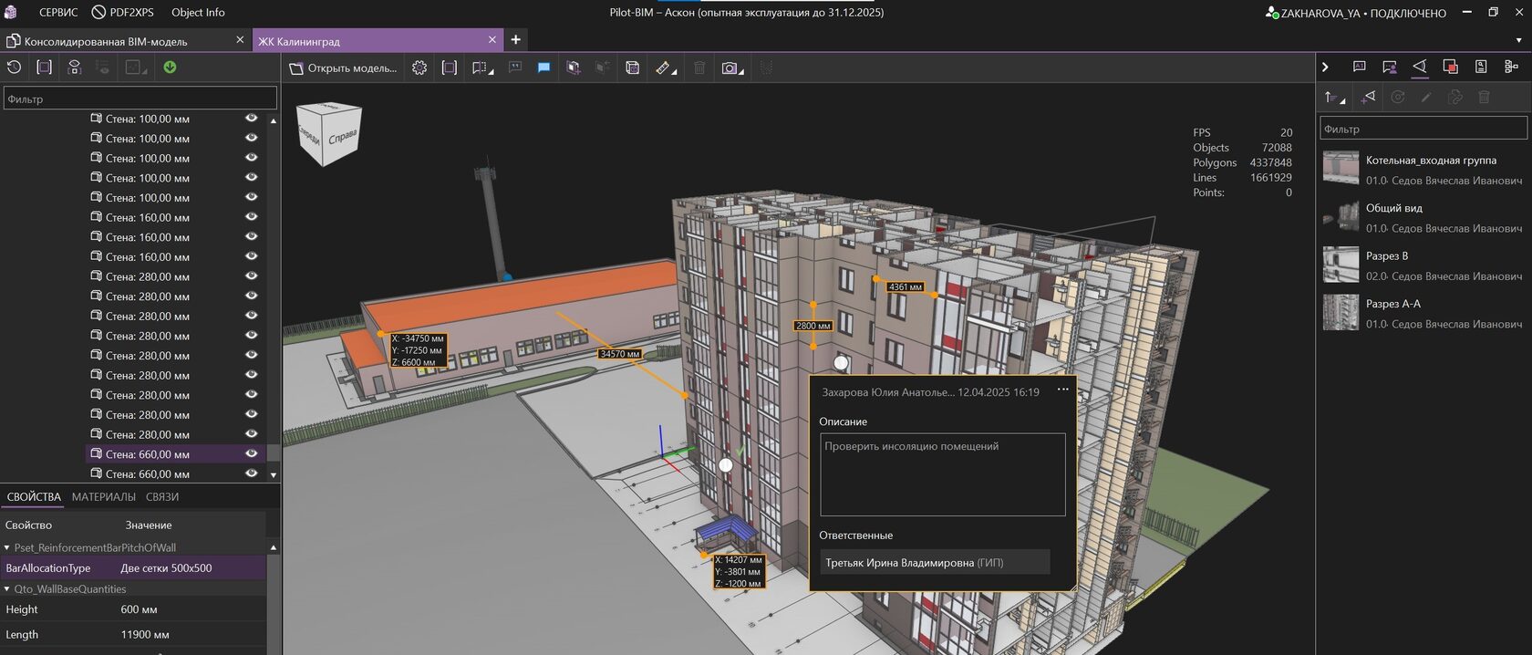Open the model structure tree panel icon

(1511, 67)
